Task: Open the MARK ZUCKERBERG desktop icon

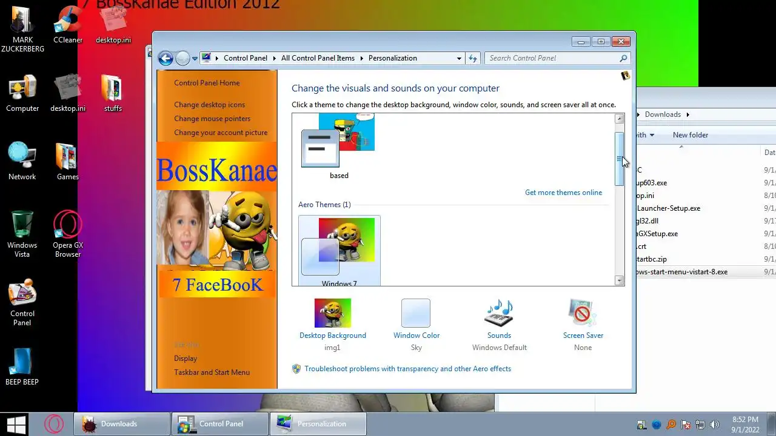Action: pos(22,29)
